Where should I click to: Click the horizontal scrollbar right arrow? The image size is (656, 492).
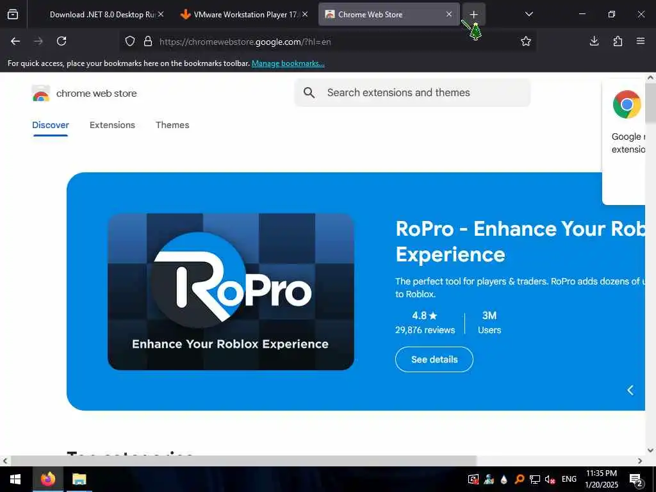click(640, 461)
